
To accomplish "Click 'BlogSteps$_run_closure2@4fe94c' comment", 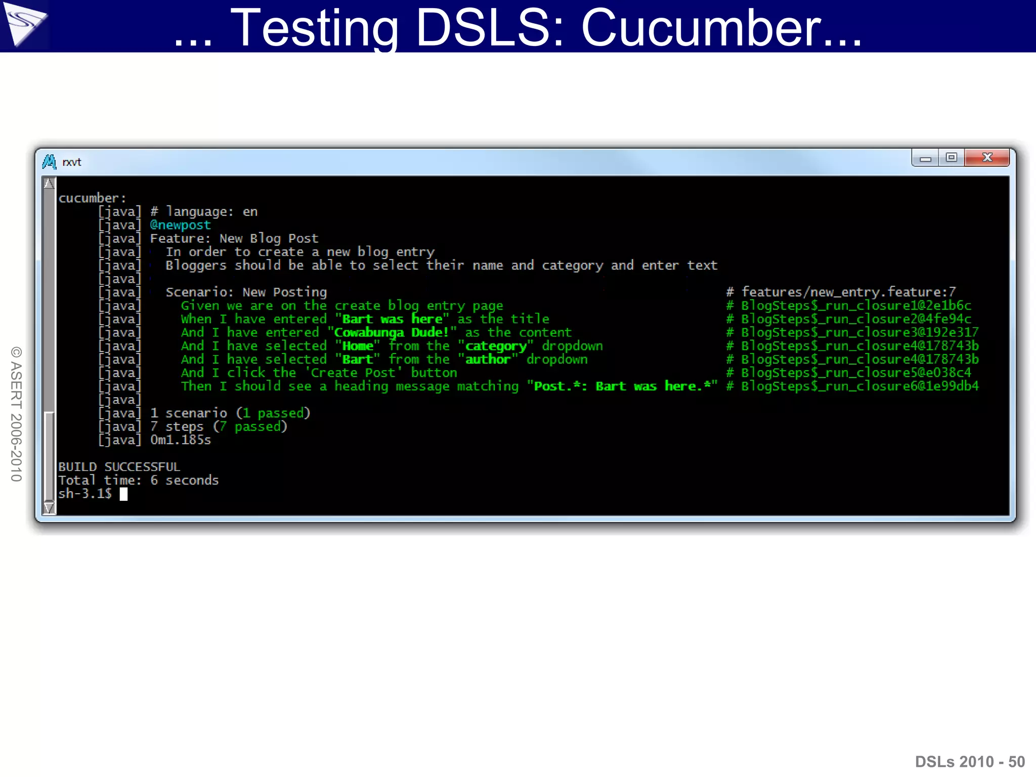I will tap(856, 319).
